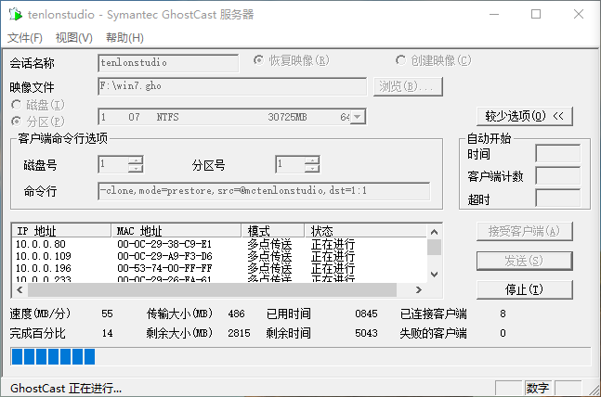The width and height of the screenshot is (601, 397).
Task: Click the 已用时间 value 0845
Action: tap(366, 314)
